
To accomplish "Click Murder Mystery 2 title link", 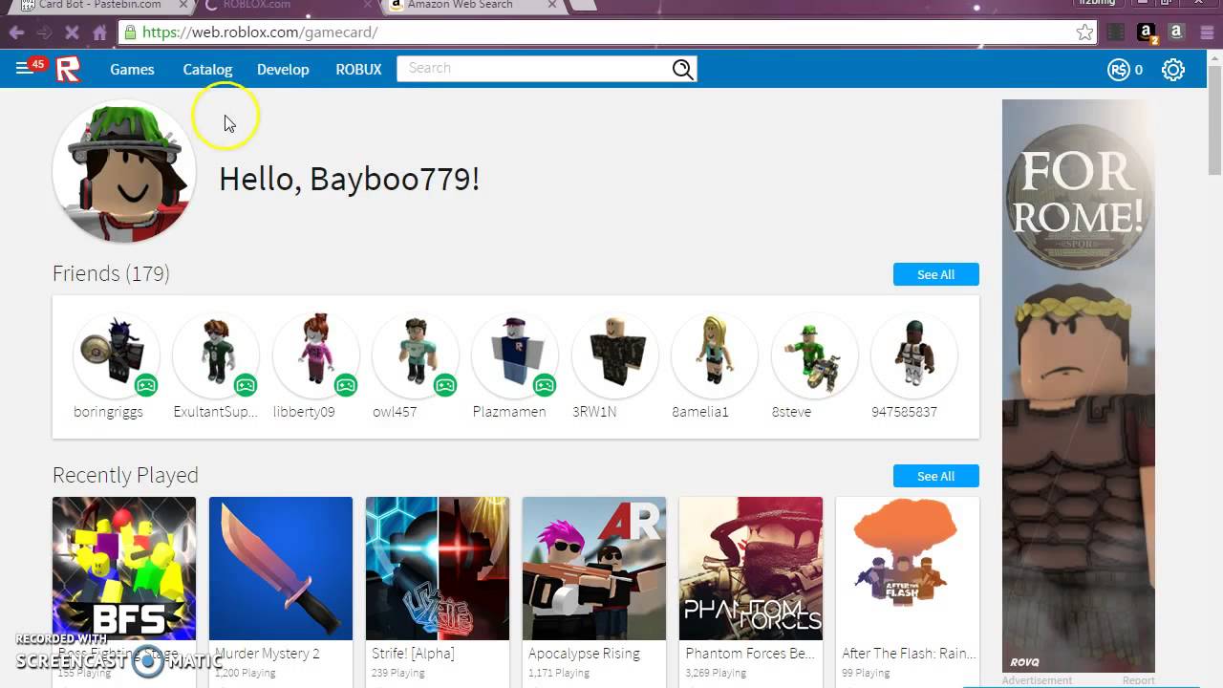I will click(x=268, y=654).
